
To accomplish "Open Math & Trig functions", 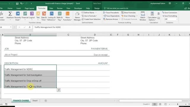I will (x=59, y=16).
